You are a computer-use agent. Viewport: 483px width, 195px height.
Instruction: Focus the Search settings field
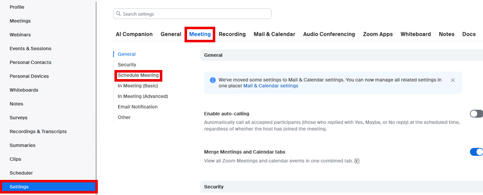192,14
